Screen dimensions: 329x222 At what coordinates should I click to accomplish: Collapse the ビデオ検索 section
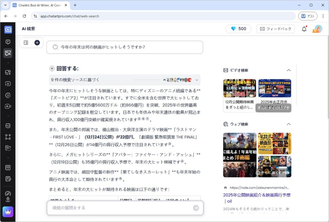point(289,70)
